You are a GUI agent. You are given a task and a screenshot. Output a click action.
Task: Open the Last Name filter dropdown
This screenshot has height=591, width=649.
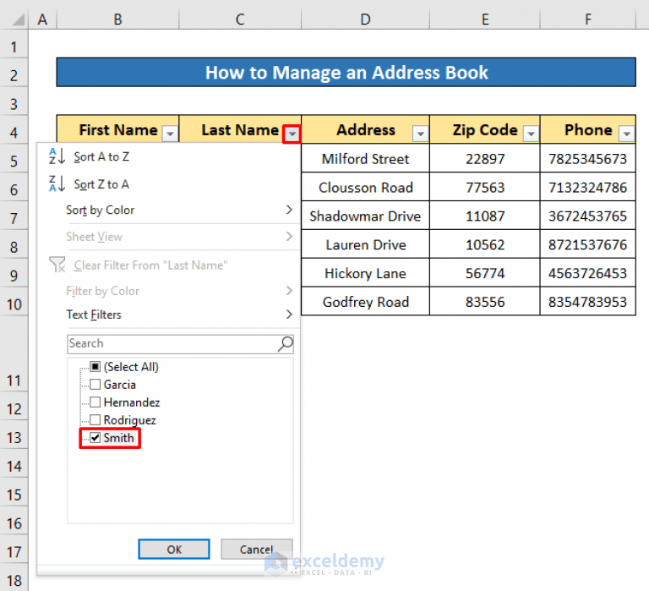tap(292, 134)
